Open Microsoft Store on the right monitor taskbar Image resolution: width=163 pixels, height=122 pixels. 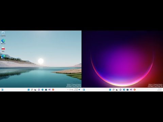(x=127, y=89)
